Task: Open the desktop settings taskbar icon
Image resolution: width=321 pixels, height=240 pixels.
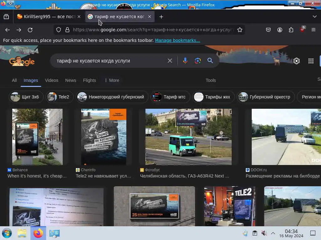Action: [55, 233]
